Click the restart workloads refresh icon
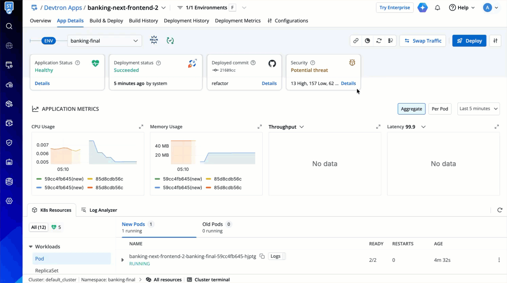This screenshot has height=283, width=507. [x=379, y=41]
